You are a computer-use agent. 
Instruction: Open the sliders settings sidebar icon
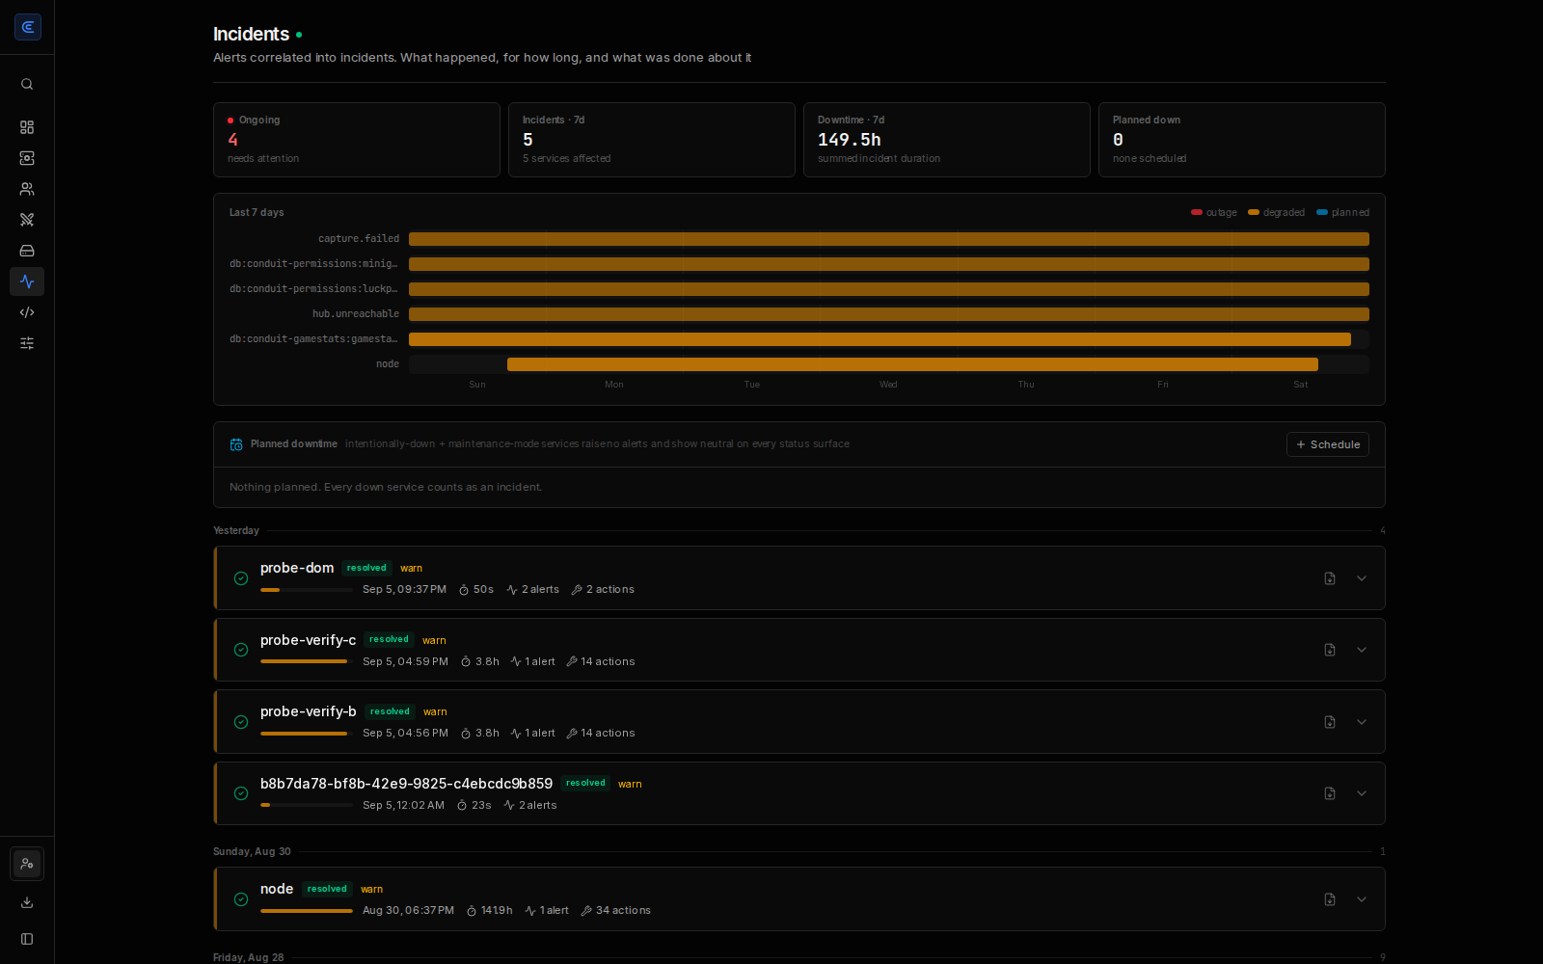27,343
